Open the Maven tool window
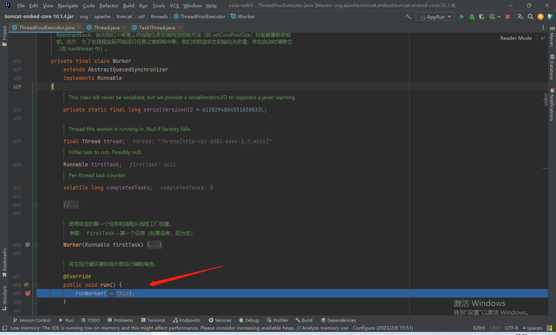 point(552,36)
